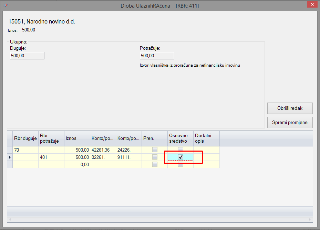The width and height of the screenshot is (320, 230).
Task: Uncheck Osnovno sredstvo in row 401
Action: pos(180,157)
